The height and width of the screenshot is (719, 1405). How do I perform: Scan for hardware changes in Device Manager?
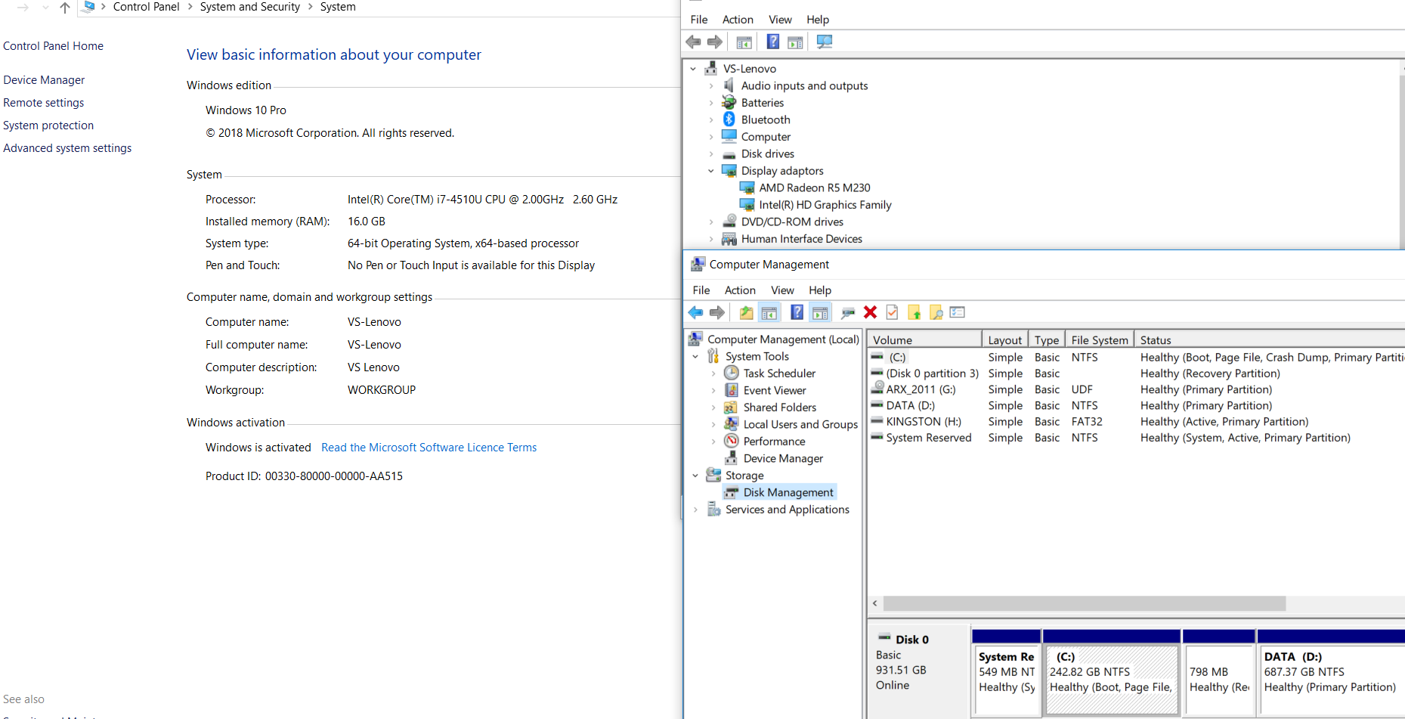coord(825,42)
